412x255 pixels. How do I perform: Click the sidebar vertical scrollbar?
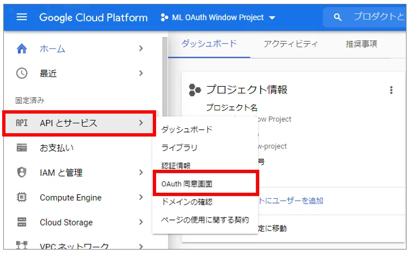tap(165, 76)
